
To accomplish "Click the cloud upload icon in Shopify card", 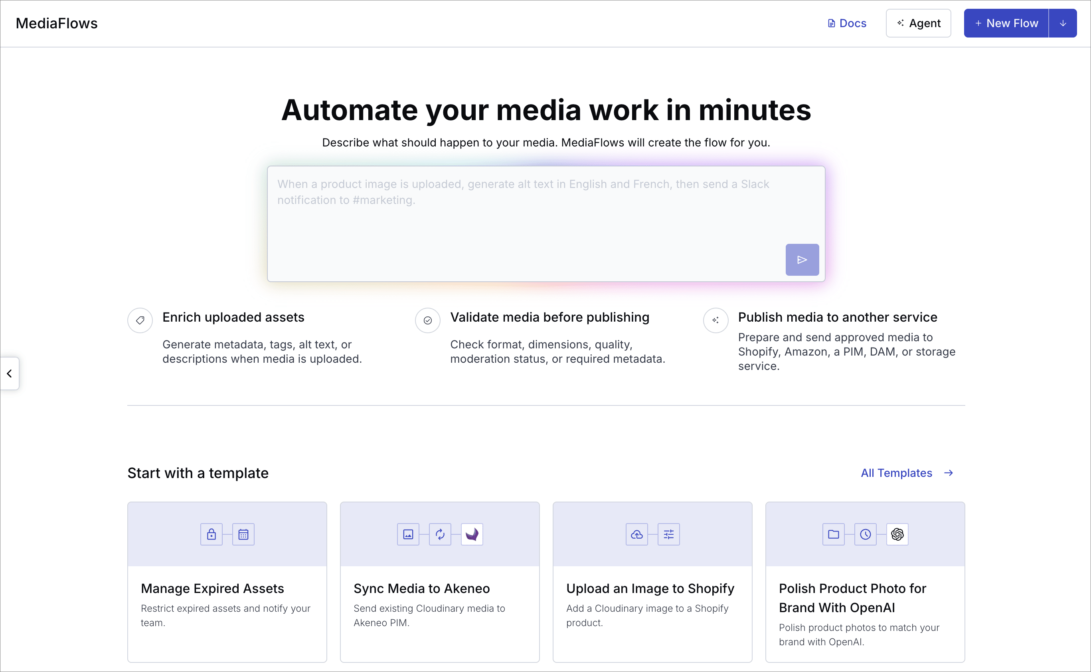I will (x=637, y=534).
